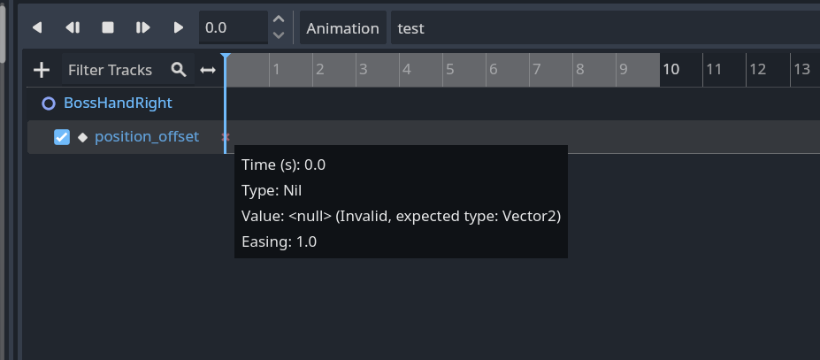The image size is (820, 360).
Task: Select the position_offset track name
Action: pyautogui.click(x=147, y=137)
